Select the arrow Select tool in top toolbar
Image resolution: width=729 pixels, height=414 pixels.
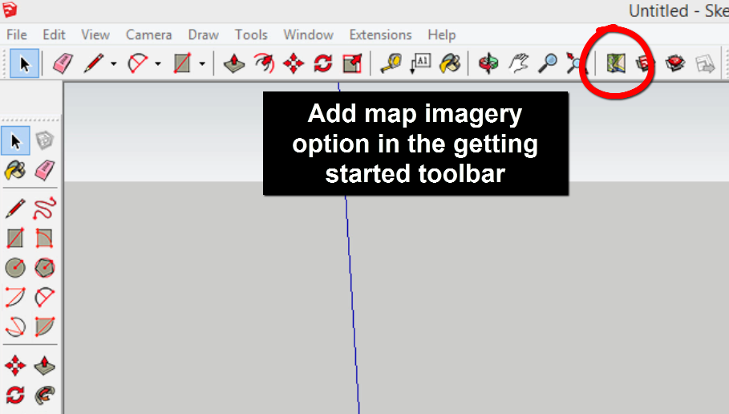click(24, 63)
